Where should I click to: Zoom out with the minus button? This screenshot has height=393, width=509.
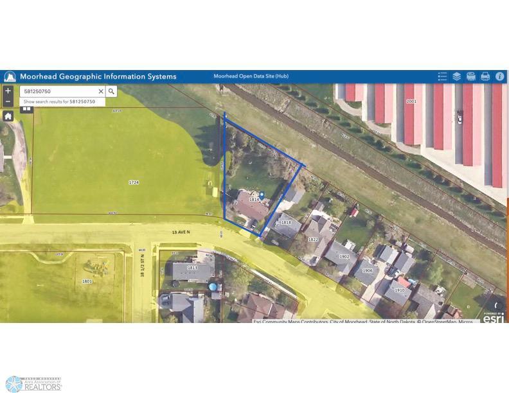click(x=8, y=101)
